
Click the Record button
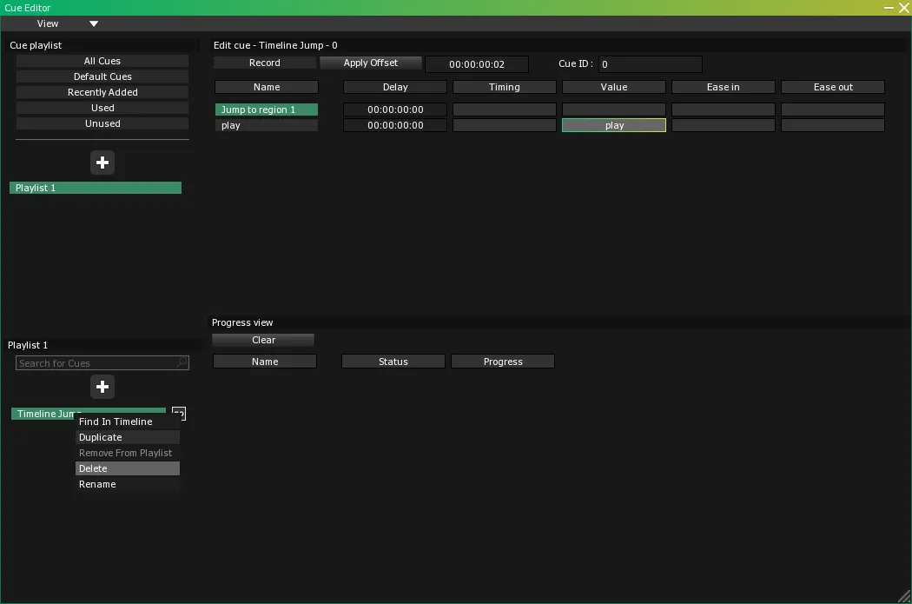point(265,63)
